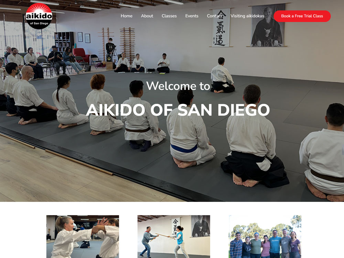
Task: Click the Welcome to heading text
Action: point(178,86)
